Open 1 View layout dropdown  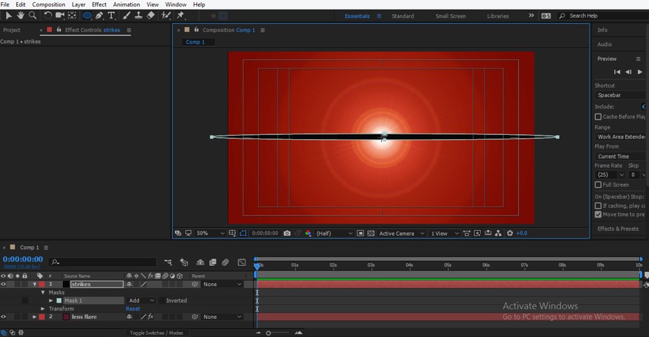coord(445,233)
